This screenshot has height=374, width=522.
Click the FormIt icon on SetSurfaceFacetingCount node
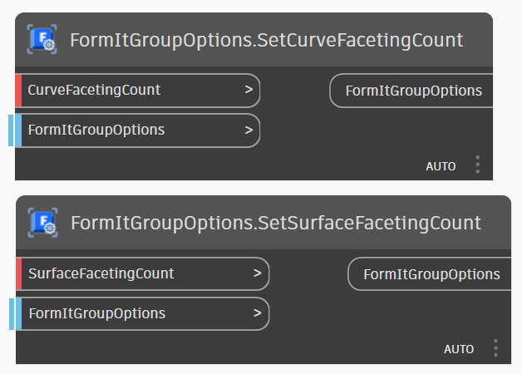click(x=43, y=223)
